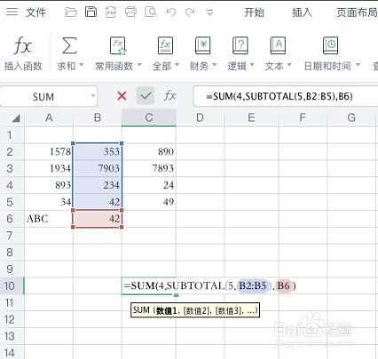Screen dimensions: 378x359
Task: Expand the 财务 dropdown arrow
Action: click(x=215, y=65)
